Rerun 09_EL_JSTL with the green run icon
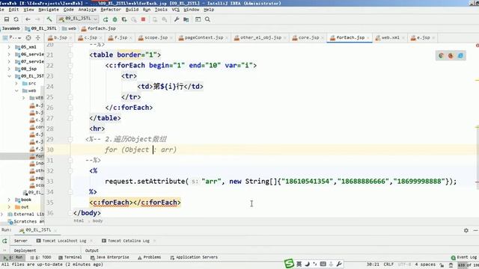 point(106,19)
